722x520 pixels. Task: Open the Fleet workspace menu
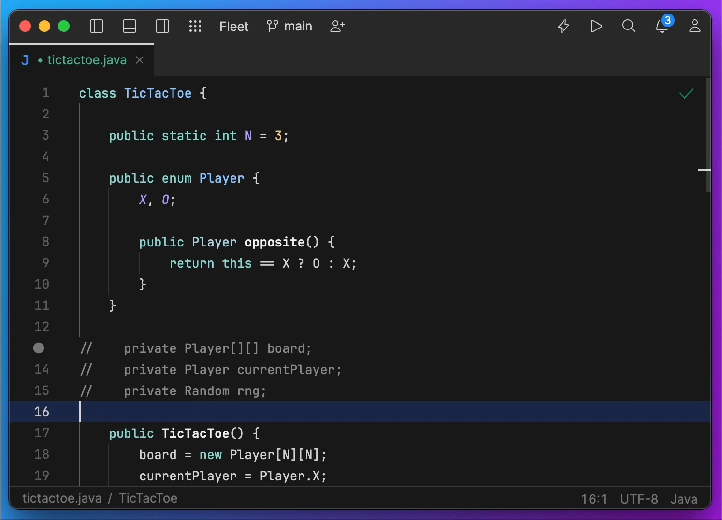click(234, 26)
